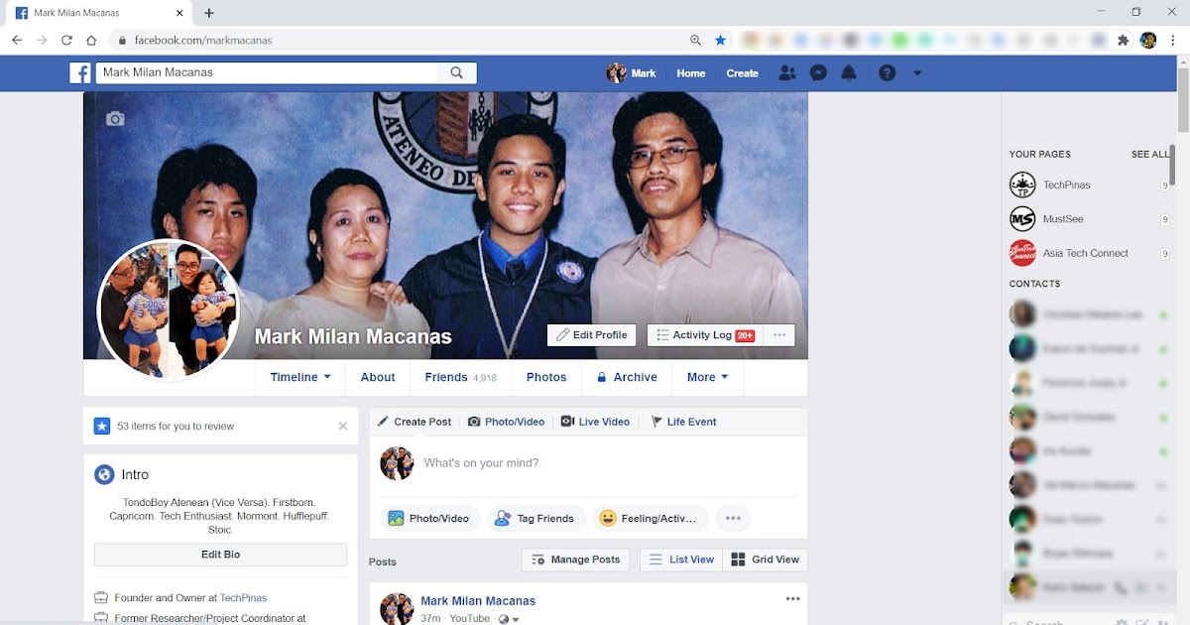Click the Facebook logo

point(80,72)
